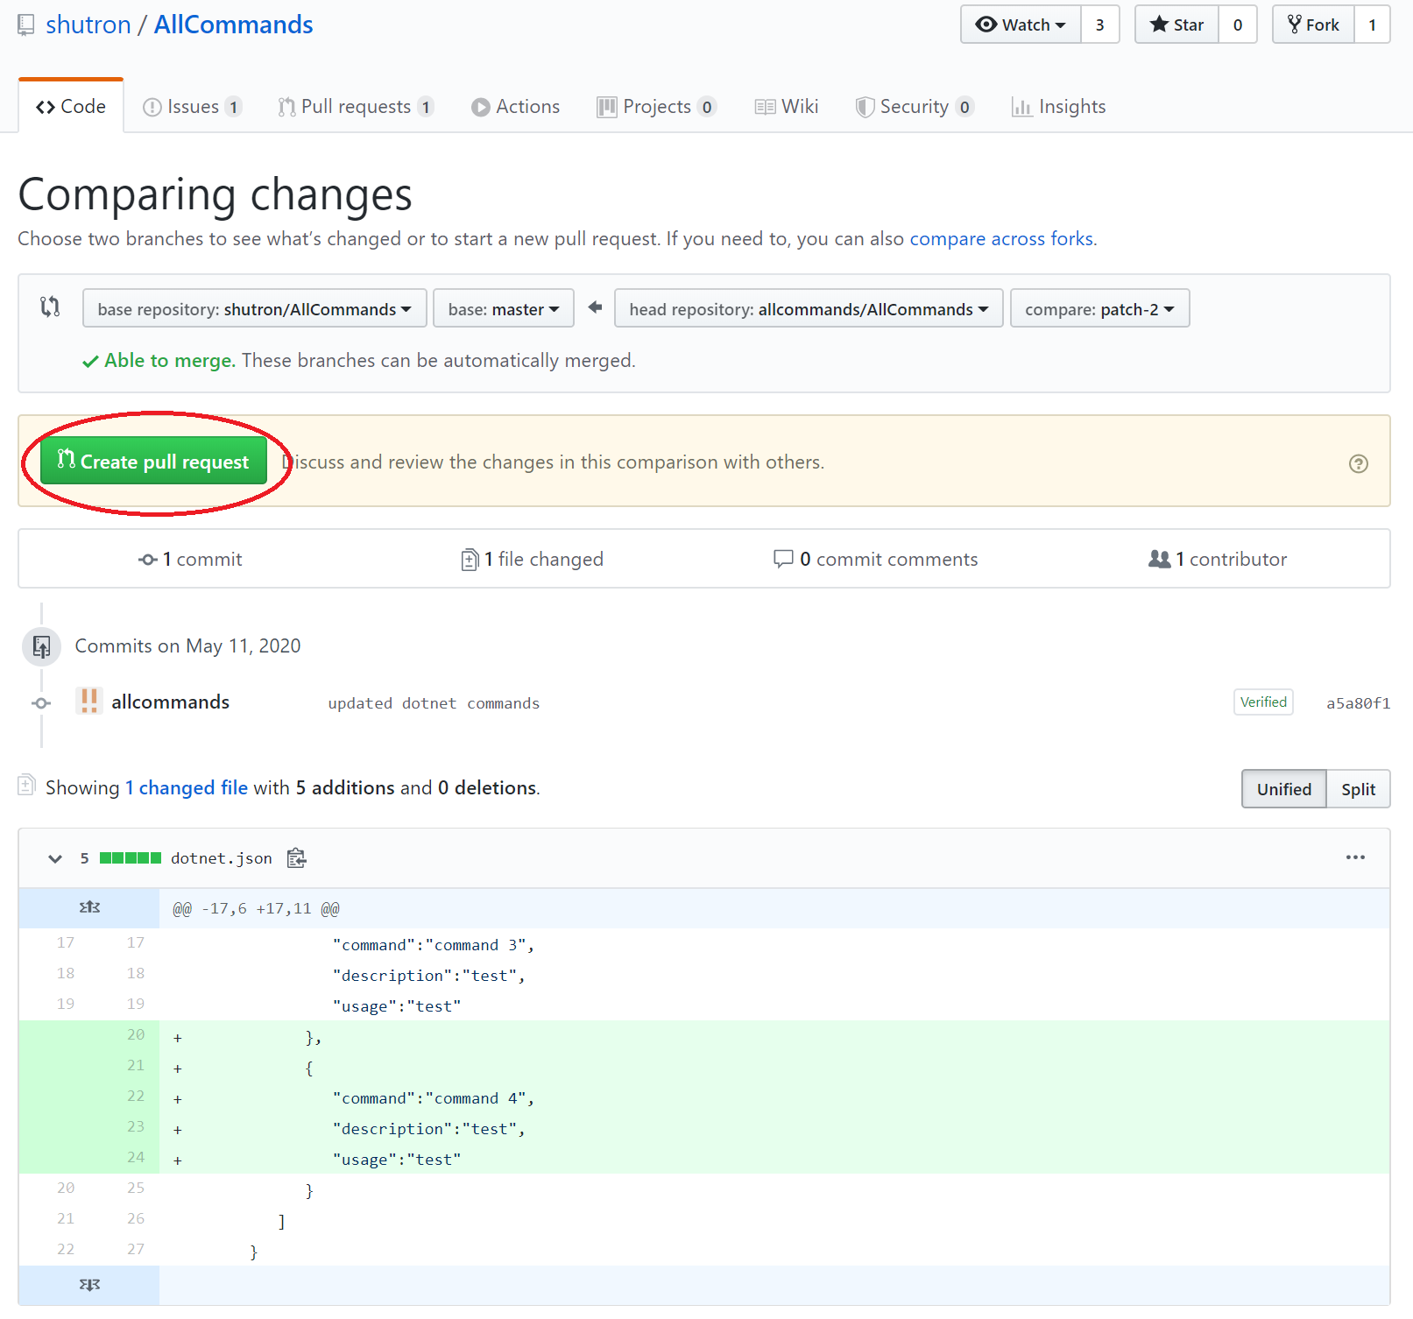
Task: Open the Projects tab
Action: (657, 107)
